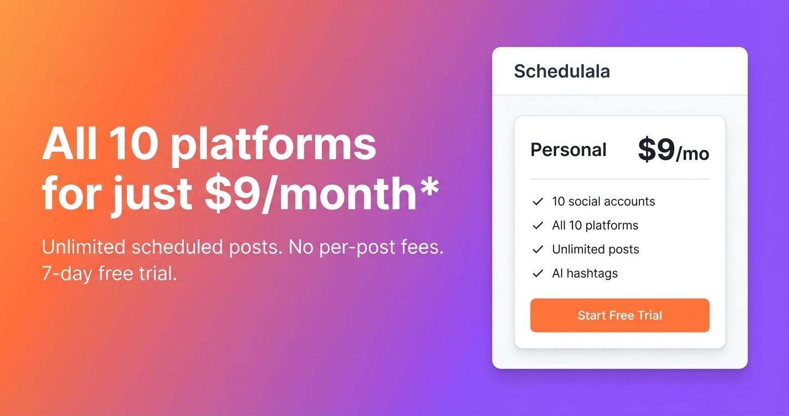
Task: Click "All 10 platforms" in the feature list
Action: [595, 226]
